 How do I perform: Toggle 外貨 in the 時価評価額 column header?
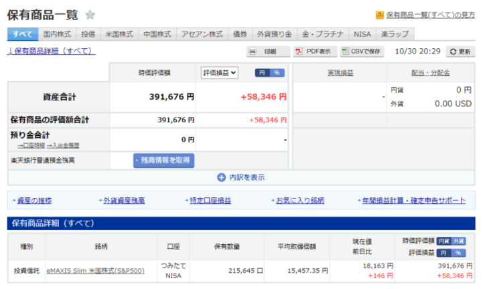point(461,241)
